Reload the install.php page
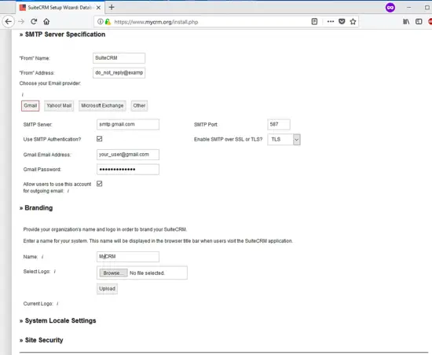The height and width of the screenshot is (355, 432). (34, 21)
